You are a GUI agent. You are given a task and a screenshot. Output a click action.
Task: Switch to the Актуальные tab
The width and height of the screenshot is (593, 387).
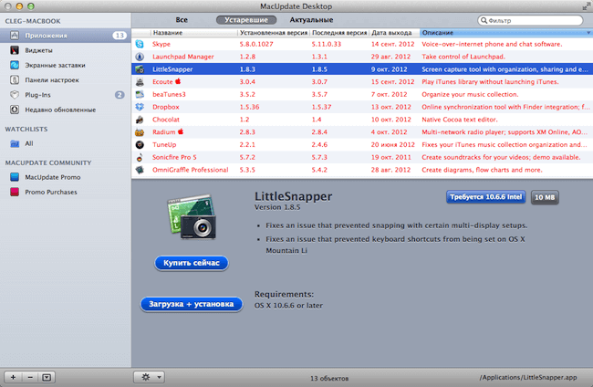coord(311,20)
